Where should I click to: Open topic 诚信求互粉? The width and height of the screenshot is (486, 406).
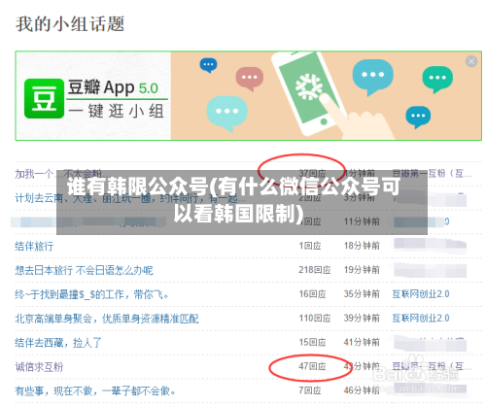point(39,367)
